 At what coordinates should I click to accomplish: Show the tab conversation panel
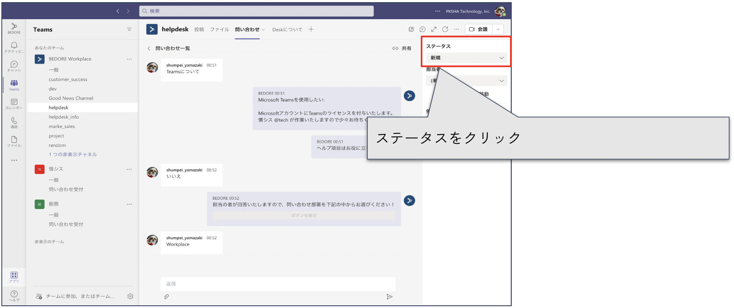[422, 29]
